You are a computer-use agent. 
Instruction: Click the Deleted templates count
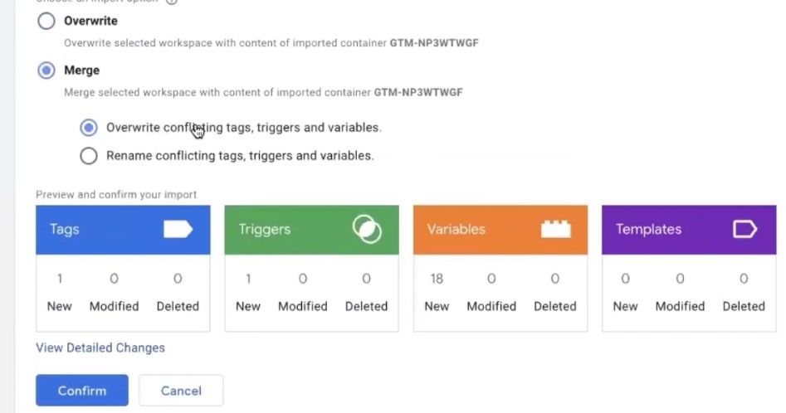pos(744,279)
